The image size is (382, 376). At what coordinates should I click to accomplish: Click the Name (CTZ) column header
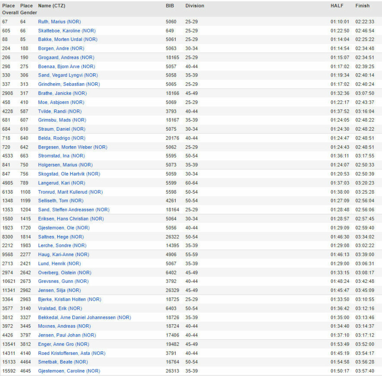coord(52,6)
